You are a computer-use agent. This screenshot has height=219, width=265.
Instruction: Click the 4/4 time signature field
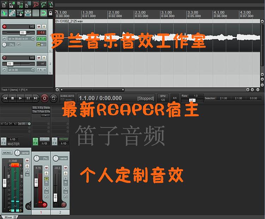[x=175, y=98]
